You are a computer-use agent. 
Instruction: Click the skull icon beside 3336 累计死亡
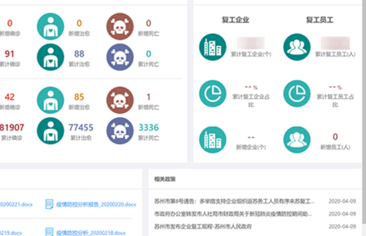pos(120,131)
